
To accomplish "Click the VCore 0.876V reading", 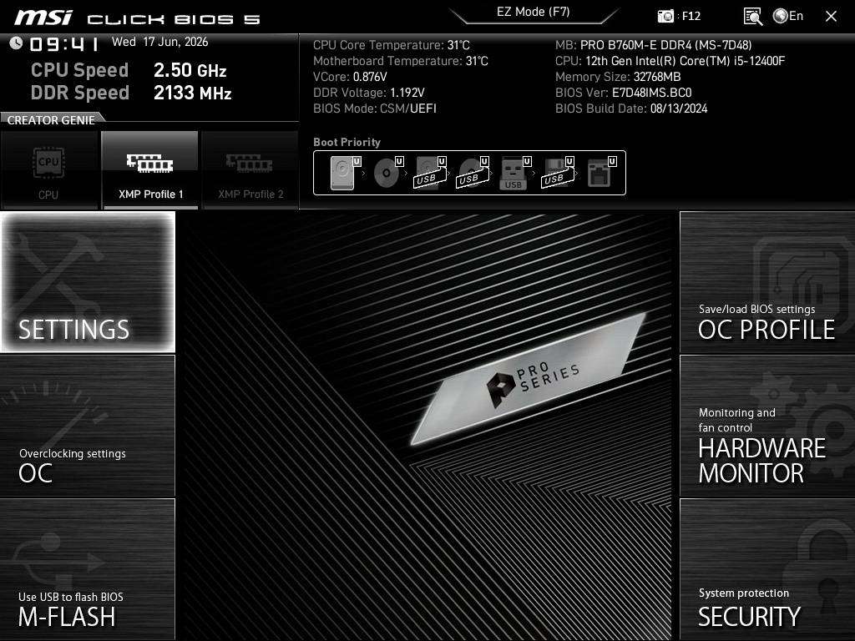I will pyautogui.click(x=350, y=77).
